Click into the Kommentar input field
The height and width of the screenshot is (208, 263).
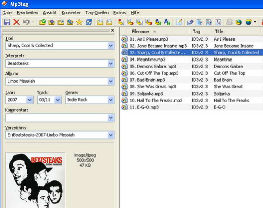point(57,118)
